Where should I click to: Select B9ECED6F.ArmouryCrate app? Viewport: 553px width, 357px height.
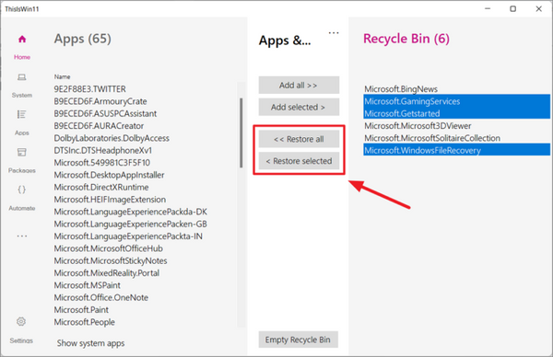[x=100, y=101]
